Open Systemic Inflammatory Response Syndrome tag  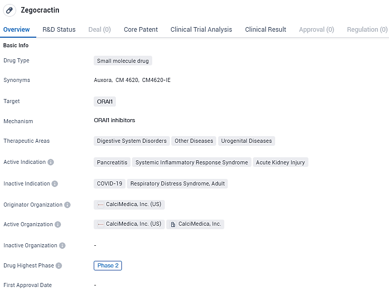191,162
